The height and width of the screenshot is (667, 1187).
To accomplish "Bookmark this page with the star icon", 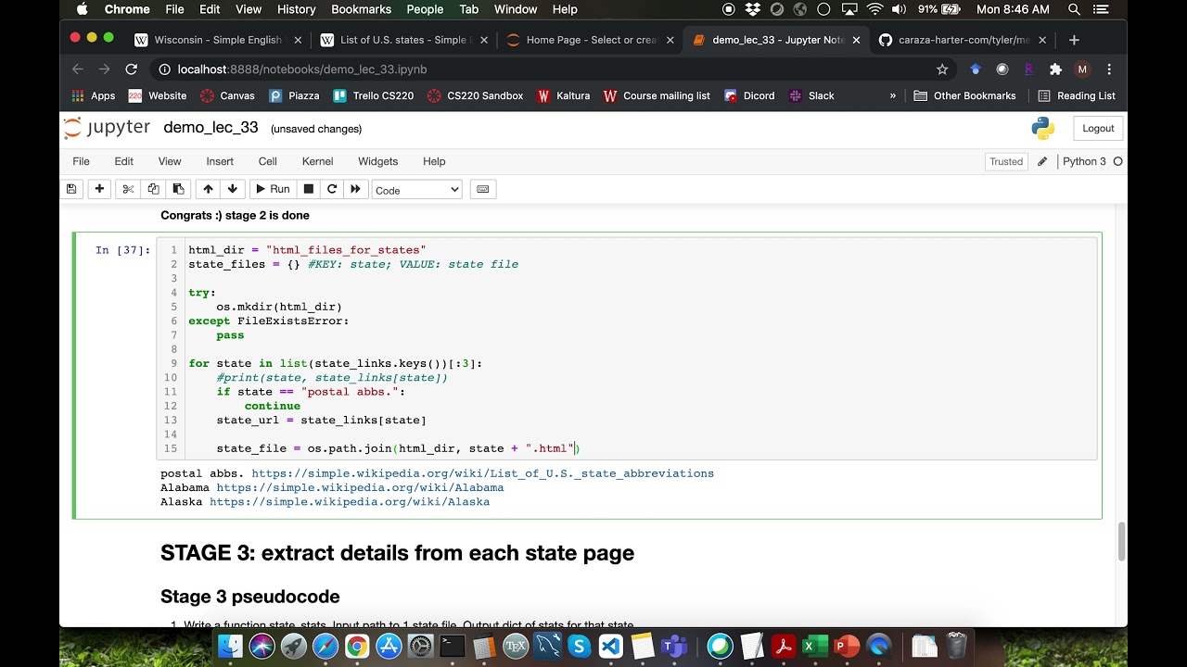I will [942, 69].
